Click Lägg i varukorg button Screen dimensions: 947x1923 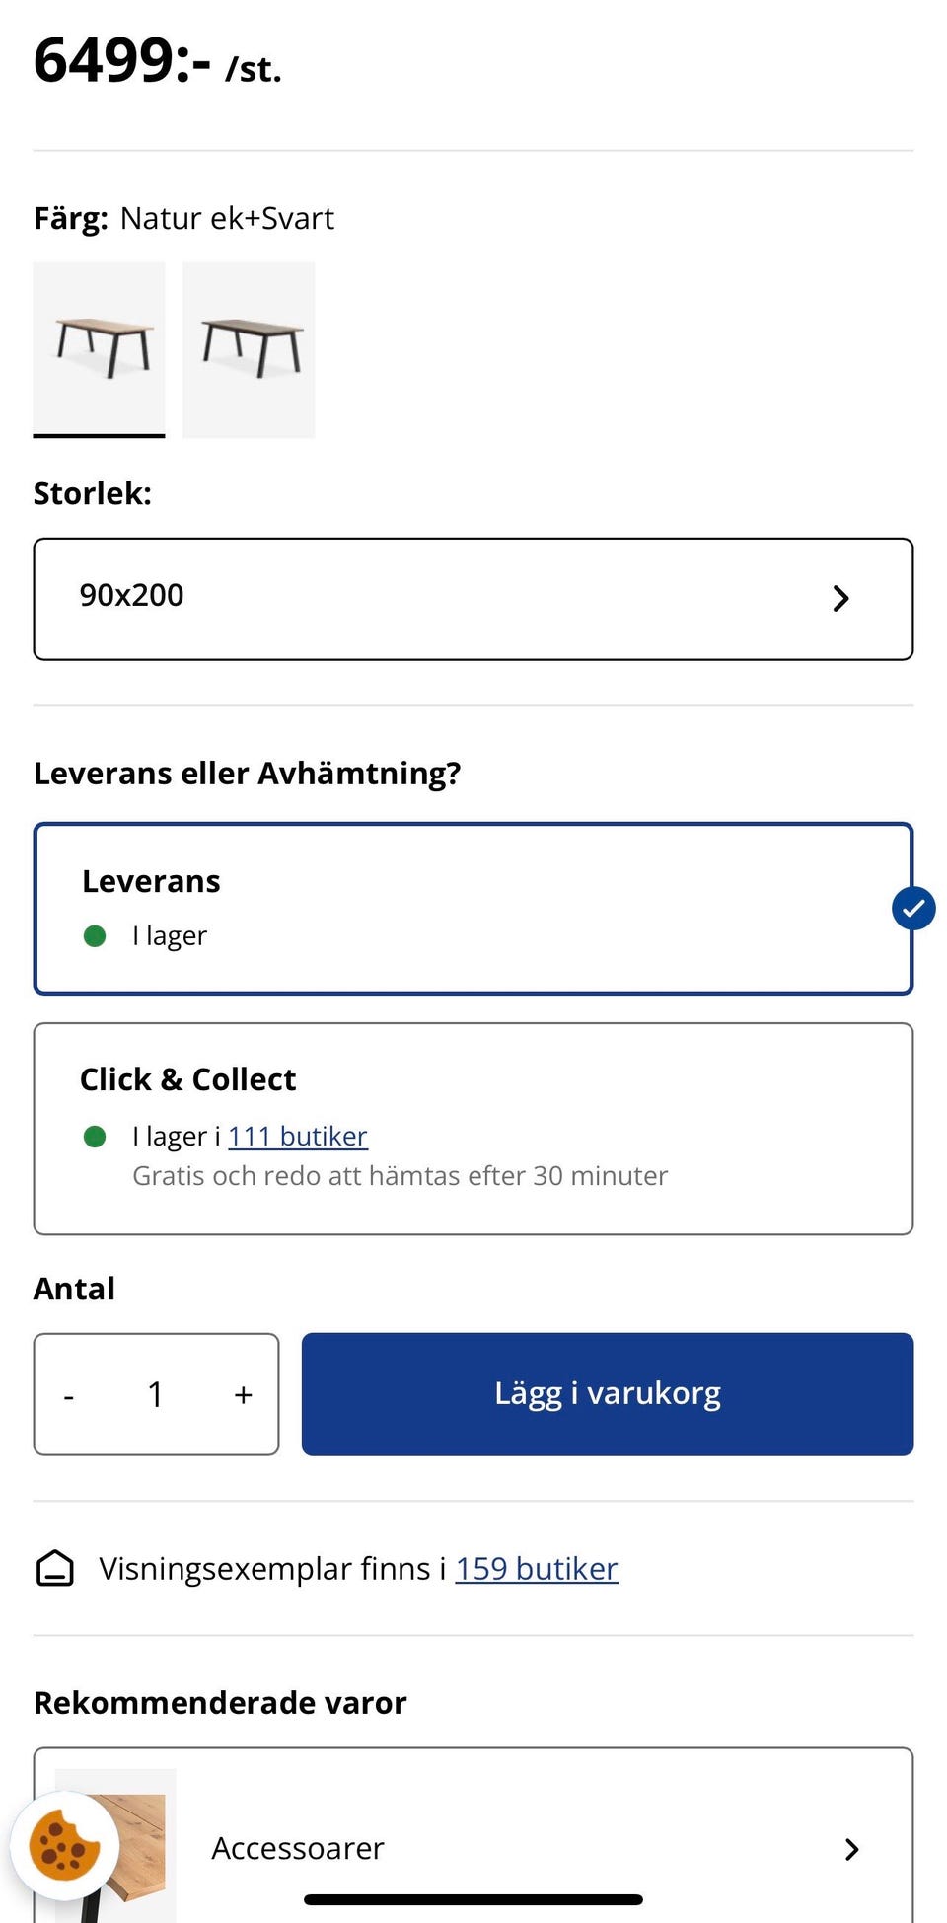click(608, 1393)
